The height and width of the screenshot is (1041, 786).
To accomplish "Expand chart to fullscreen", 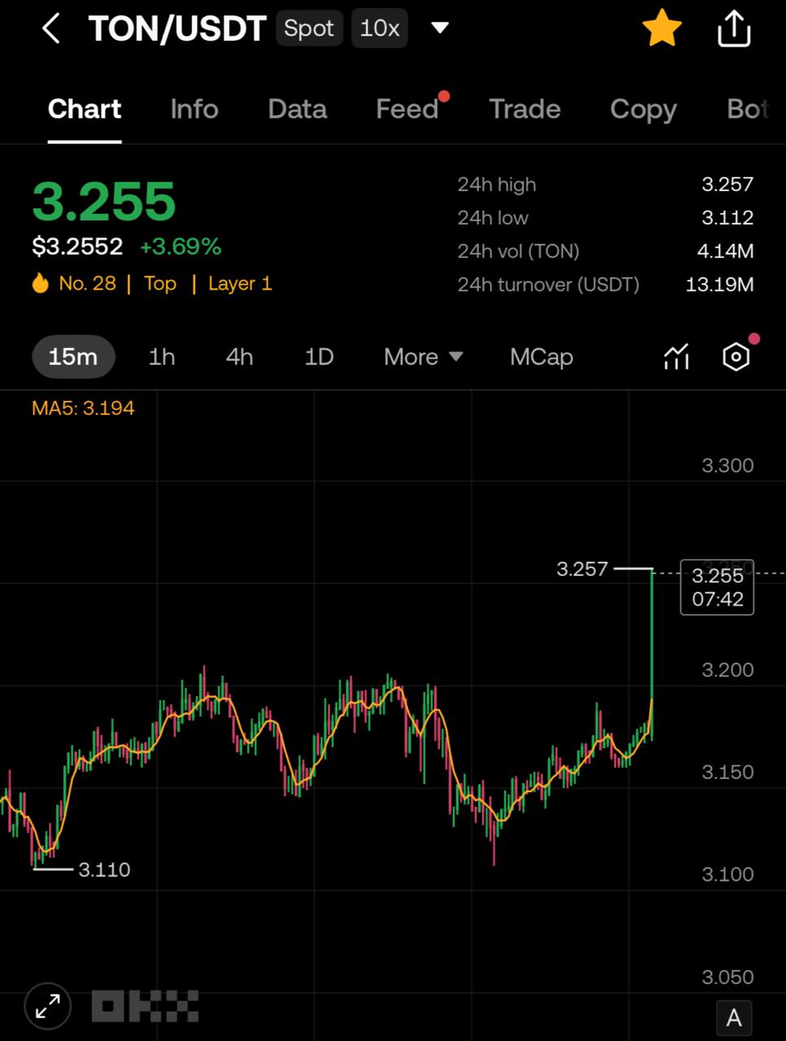I will click(x=48, y=1007).
